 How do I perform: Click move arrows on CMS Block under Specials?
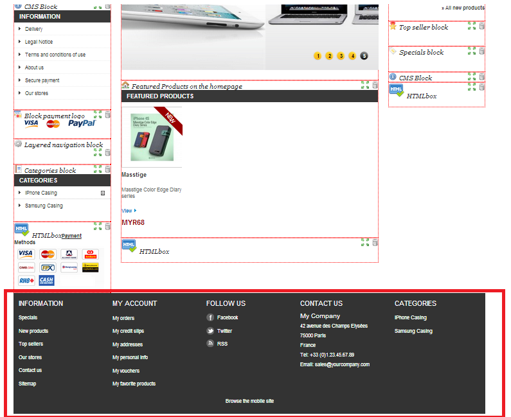tap(472, 77)
